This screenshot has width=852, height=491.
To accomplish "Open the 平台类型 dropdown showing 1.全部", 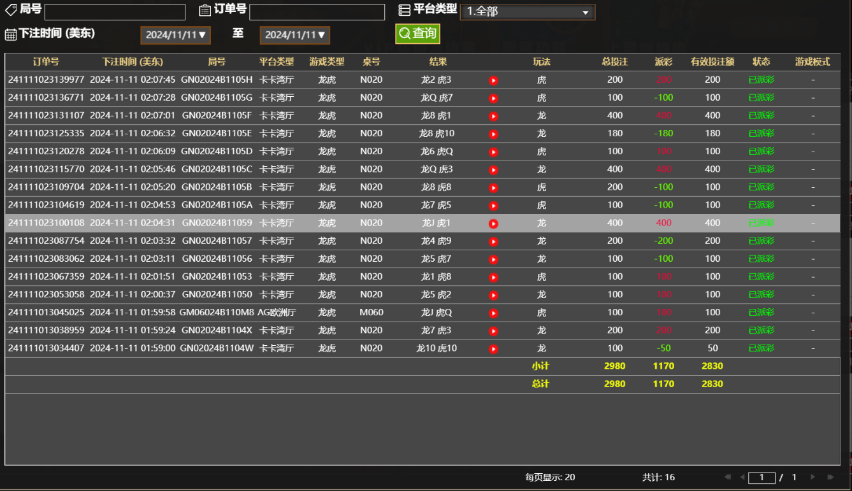I will pos(527,12).
